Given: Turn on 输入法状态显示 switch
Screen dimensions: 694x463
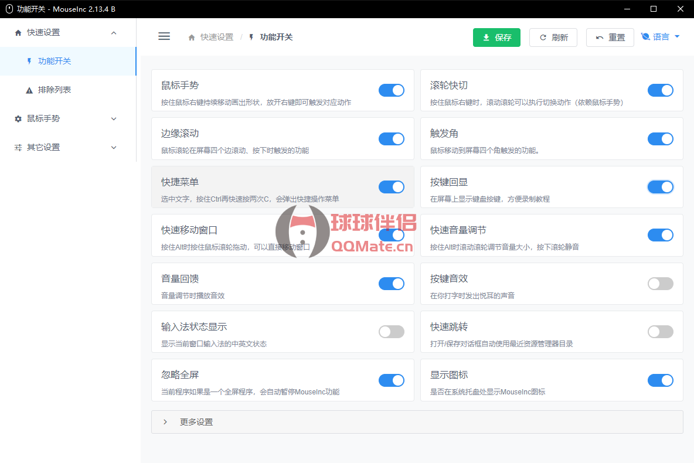Looking at the screenshot, I should 391,332.
